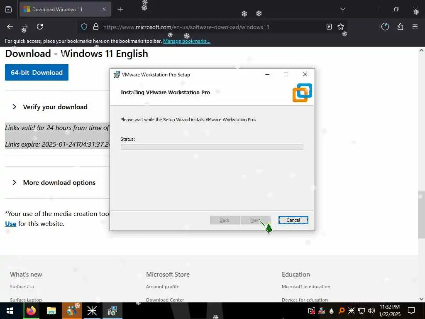Minimize the VMware Workstation Pro Setup window
The width and height of the screenshot is (425, 319).
click(x=267, y=74)
